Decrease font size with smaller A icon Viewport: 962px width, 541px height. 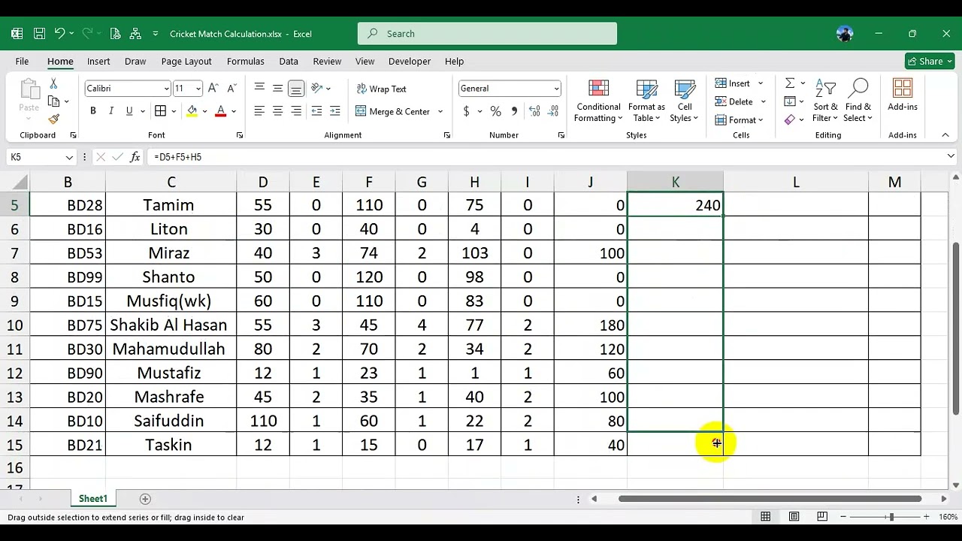[231, 89]
